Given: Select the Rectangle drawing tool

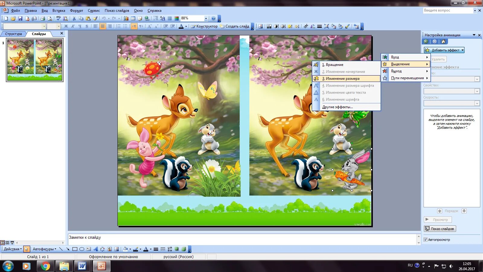Looking at the screenshot, I should pyautogui.click(x=75, y=249).
